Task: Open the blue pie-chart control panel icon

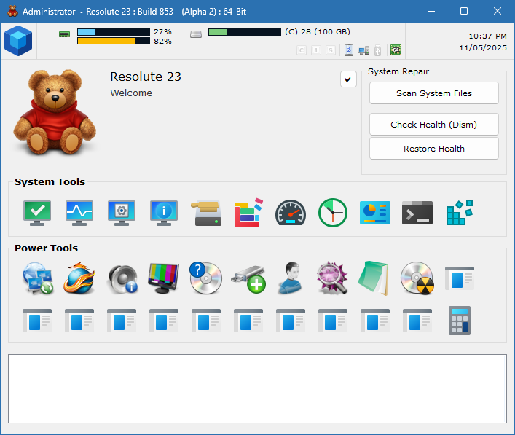Action: [375, 213]
